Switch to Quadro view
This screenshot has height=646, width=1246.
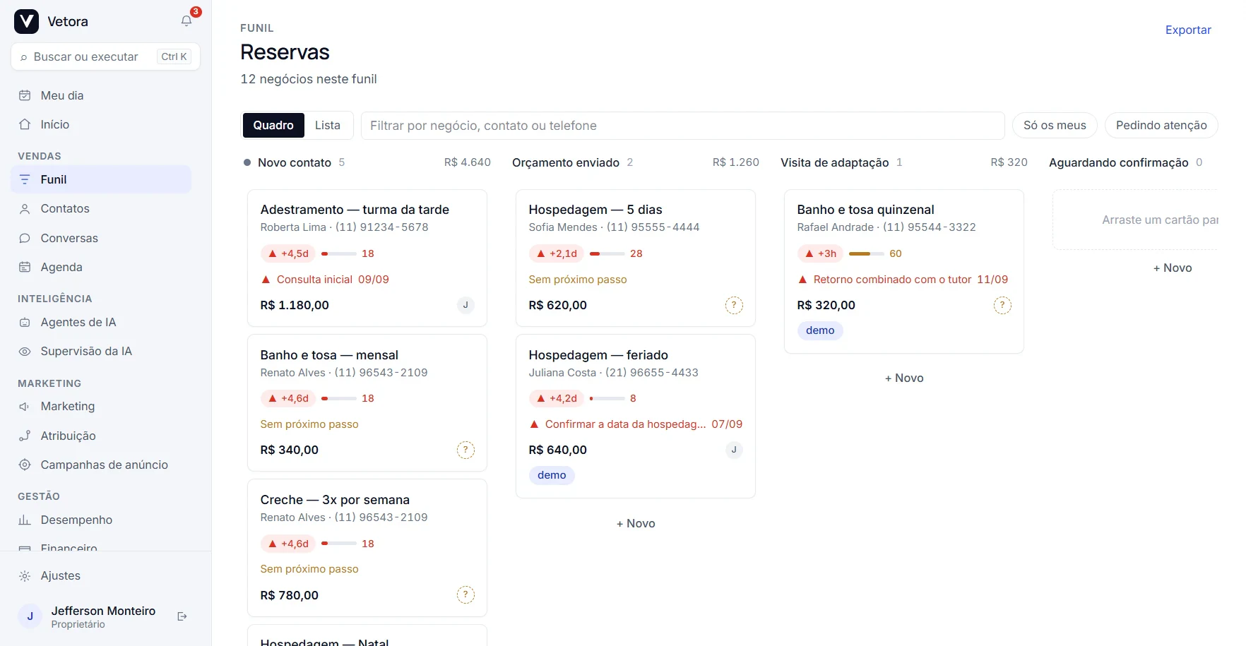273,125
